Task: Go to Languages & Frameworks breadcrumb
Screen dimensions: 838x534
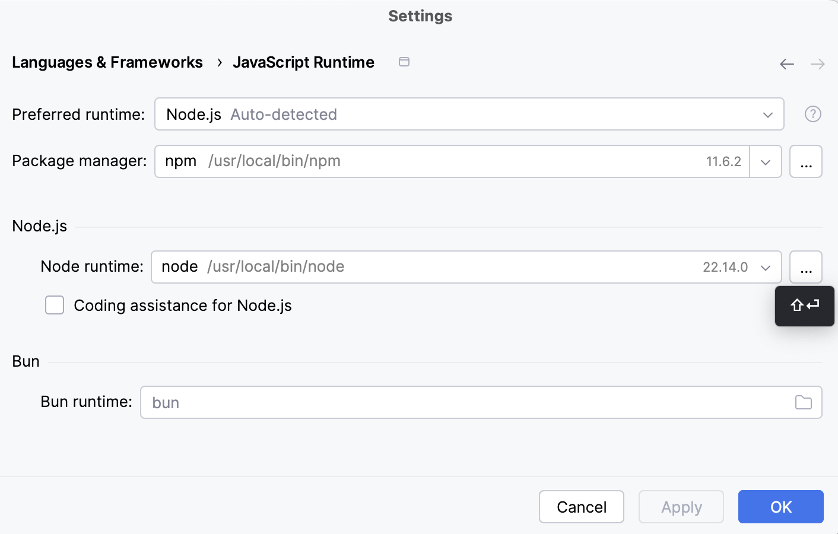Action: 107,62
